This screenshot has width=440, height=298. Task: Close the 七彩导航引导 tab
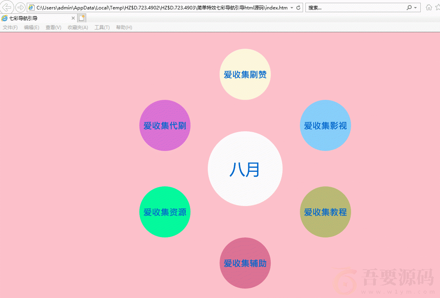point(73,18)
